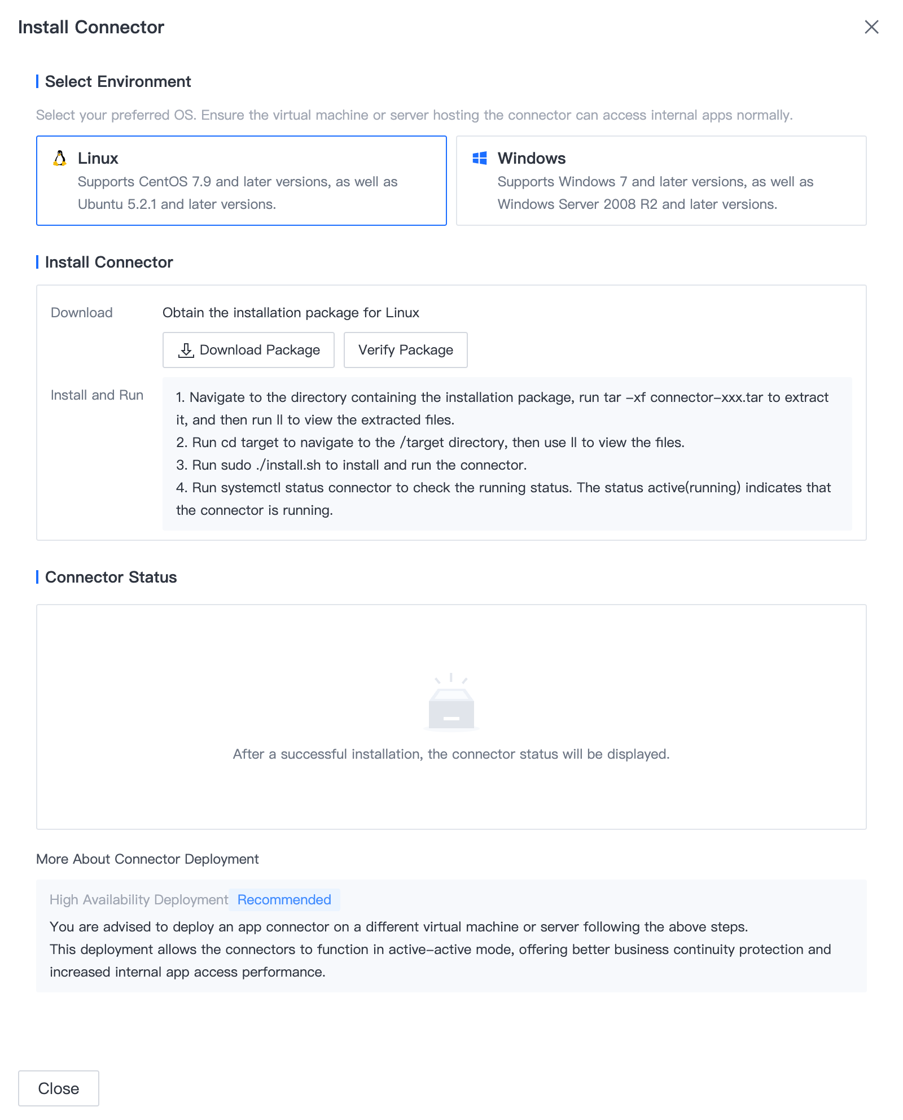Click the Select Environment heading
The width and height of the screenshot is (903, 1120).
[118, 82]
